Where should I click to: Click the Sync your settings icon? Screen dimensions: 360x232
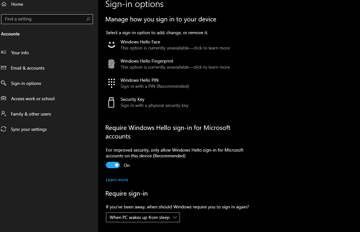4,129
